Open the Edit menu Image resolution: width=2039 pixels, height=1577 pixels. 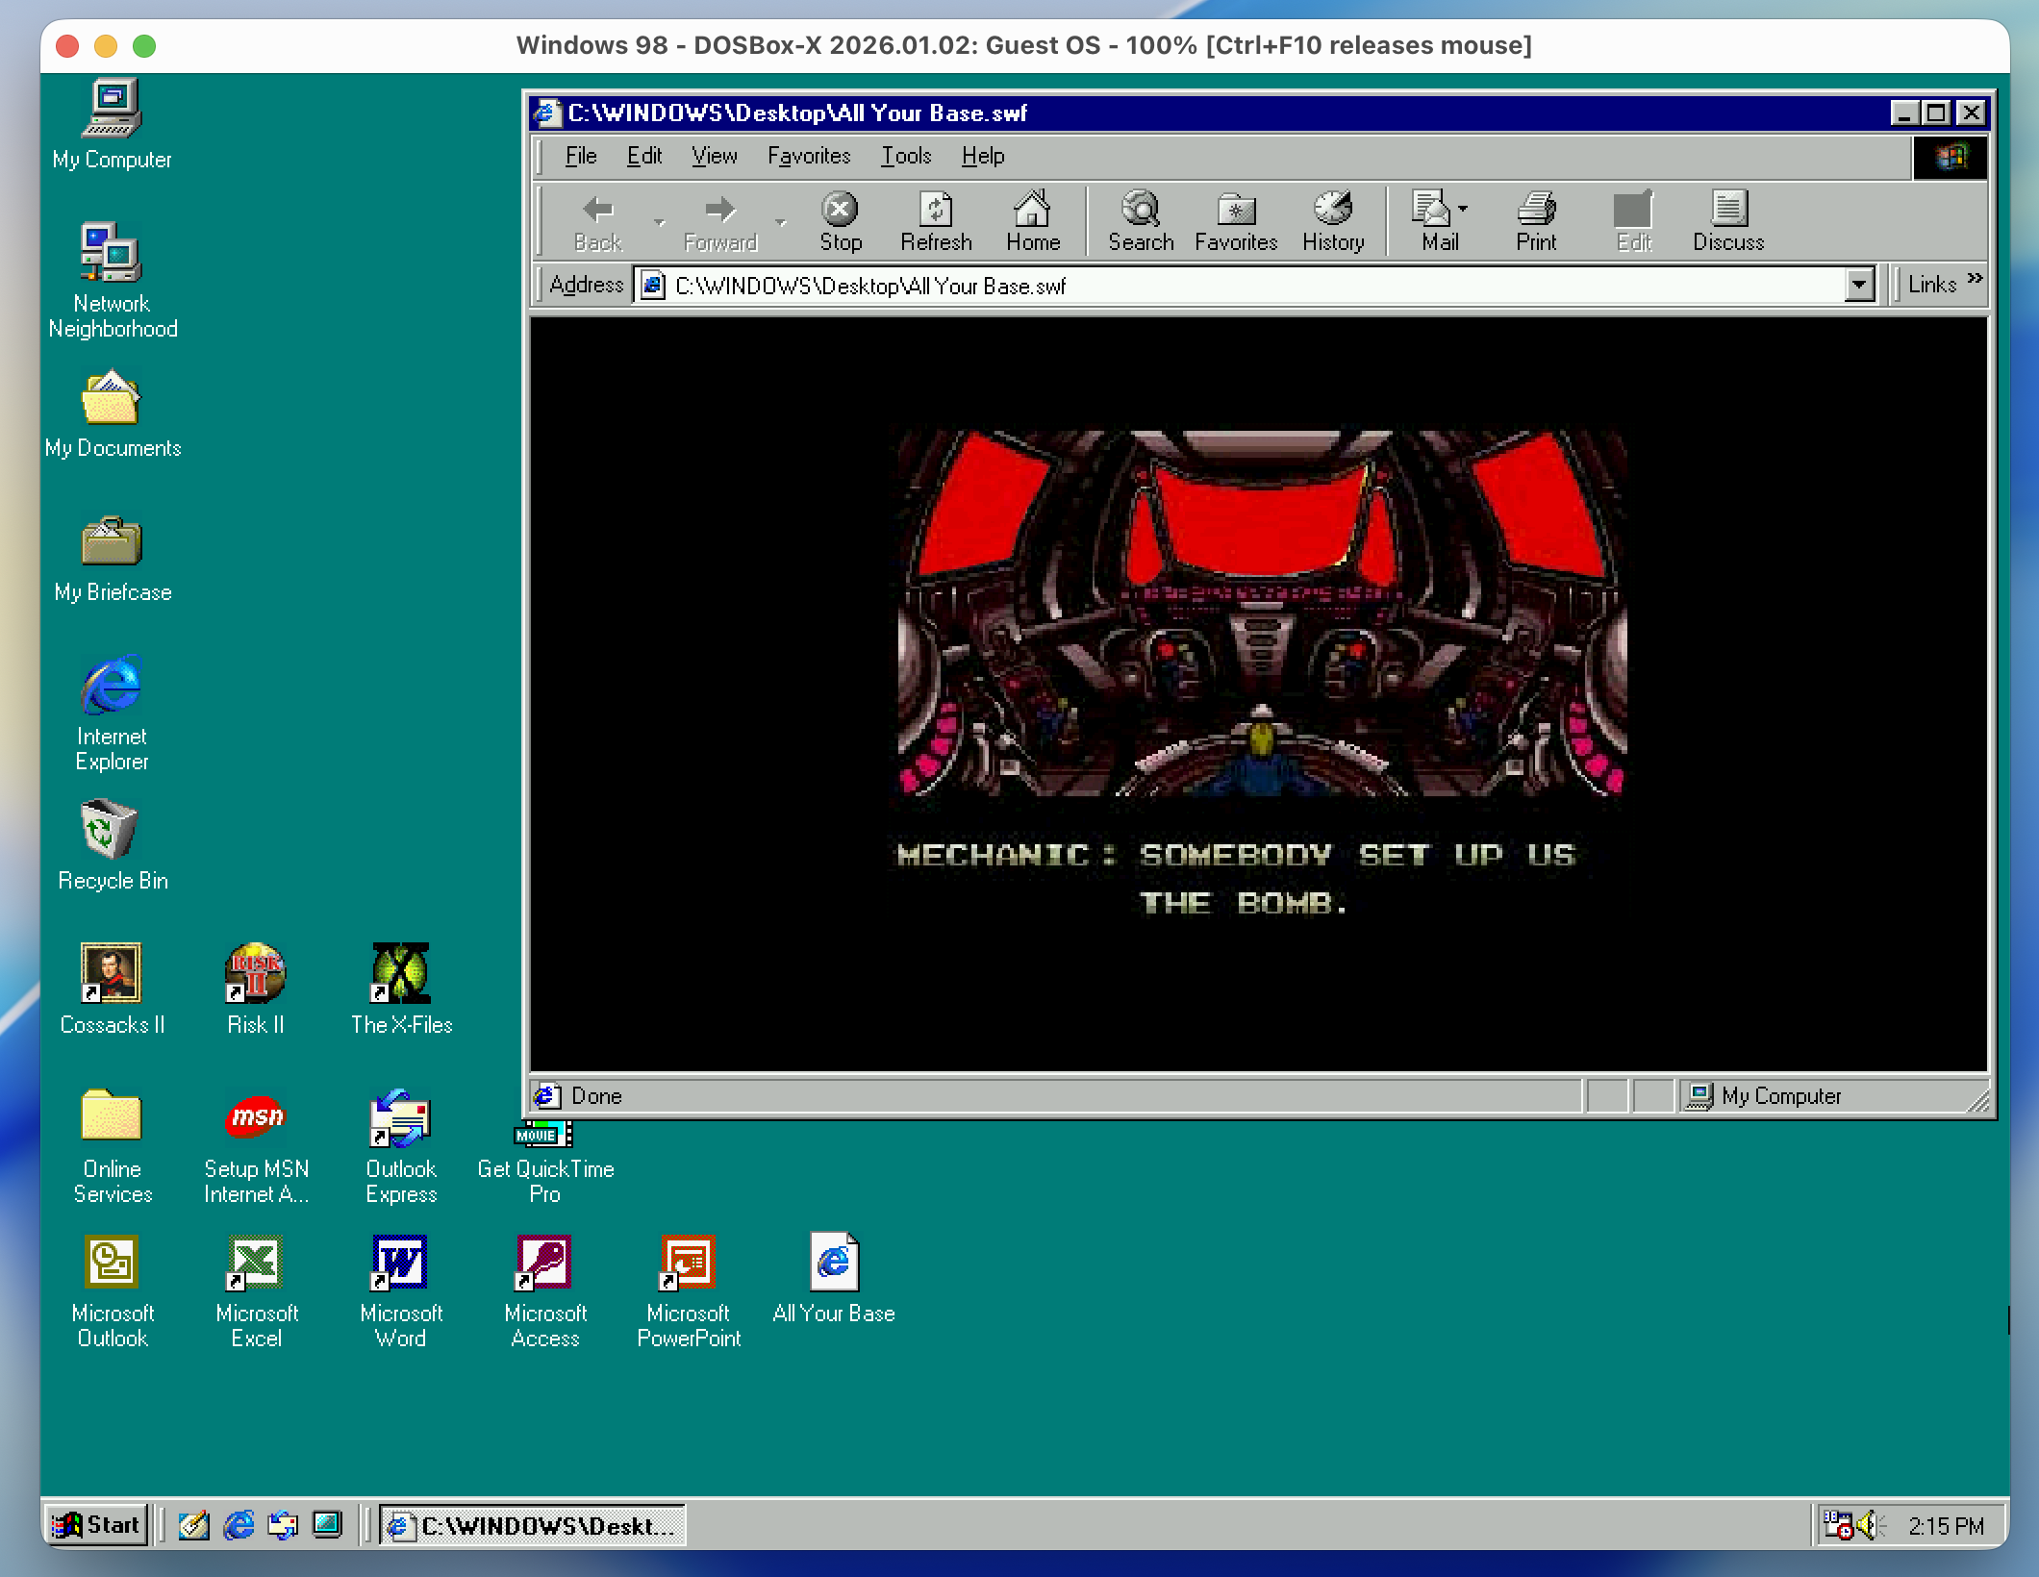(x=644, y=156)
